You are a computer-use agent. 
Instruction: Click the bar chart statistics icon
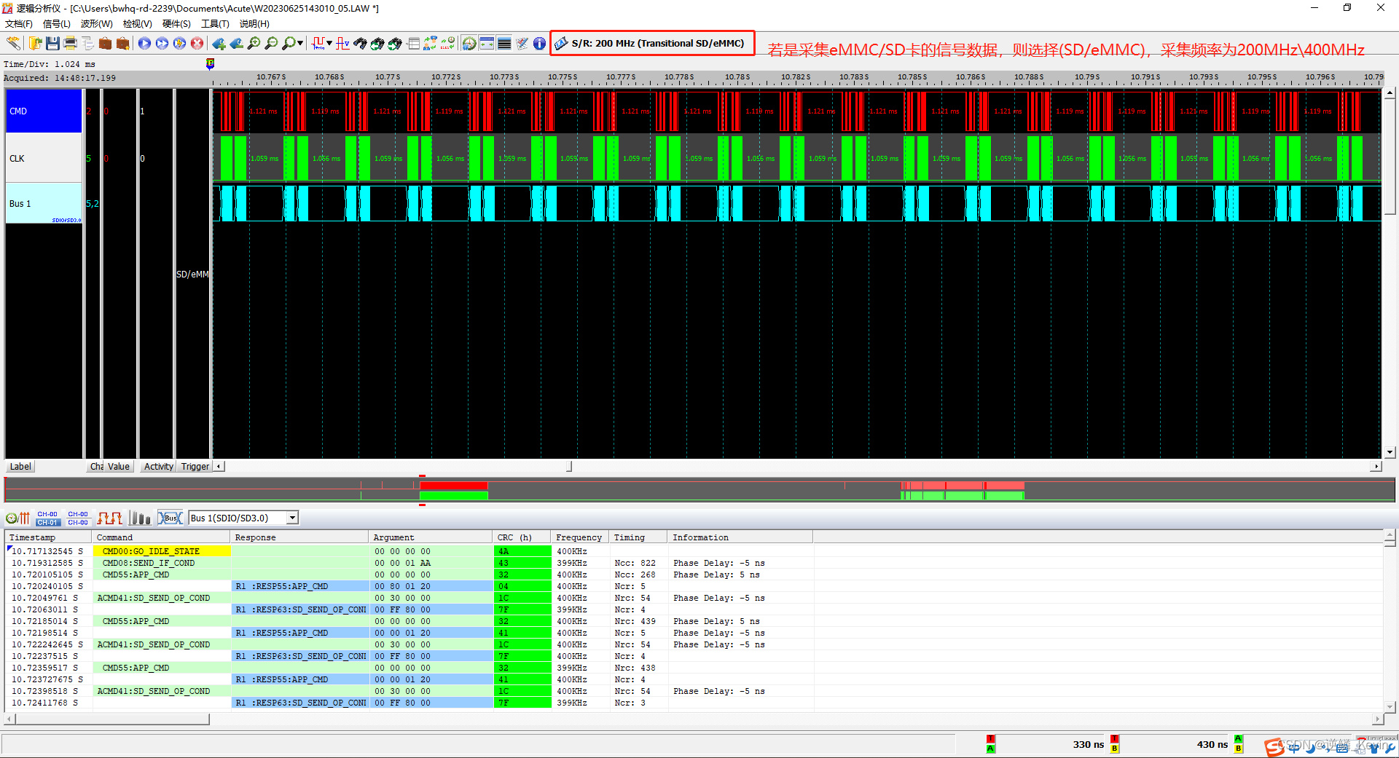[140, 518]
